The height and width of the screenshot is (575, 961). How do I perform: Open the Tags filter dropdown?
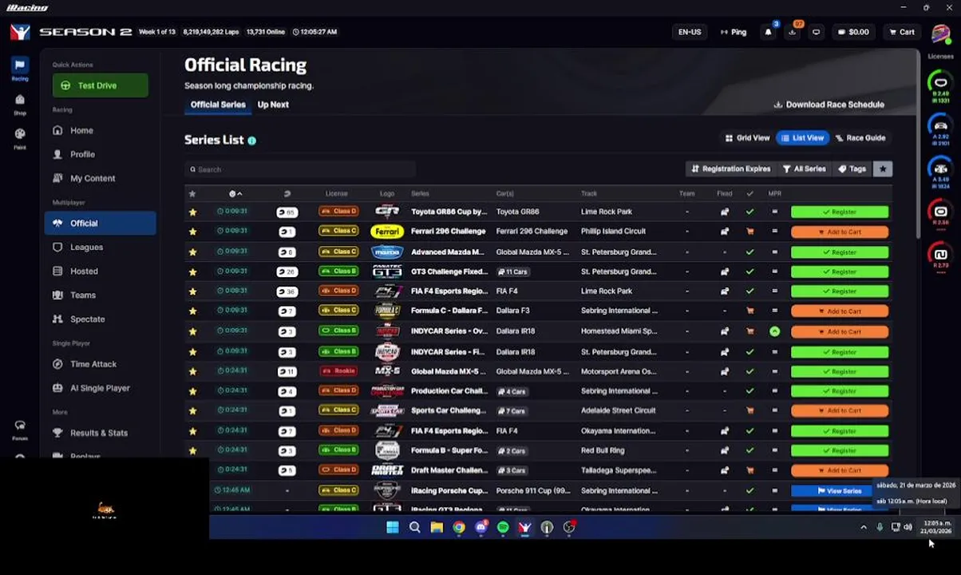point(852,169)
